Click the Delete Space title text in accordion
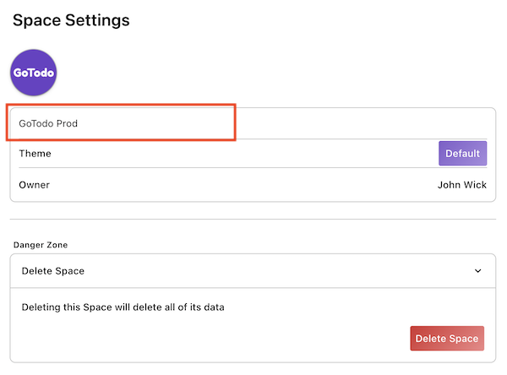Viewport: 507px width, 375px height. (x=52, y=271)
